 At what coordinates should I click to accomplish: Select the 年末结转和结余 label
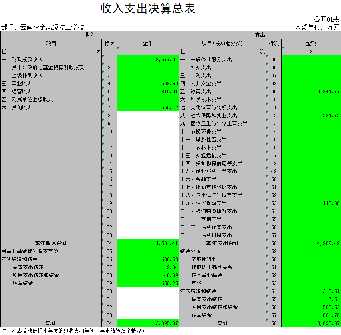coord(198,291)
